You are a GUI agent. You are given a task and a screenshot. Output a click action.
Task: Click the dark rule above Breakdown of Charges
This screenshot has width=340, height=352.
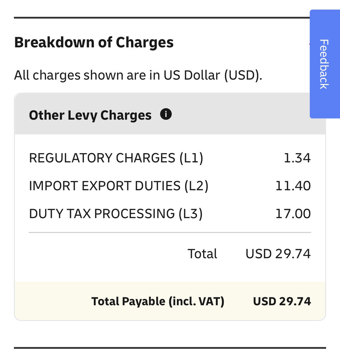pos(161,18)
